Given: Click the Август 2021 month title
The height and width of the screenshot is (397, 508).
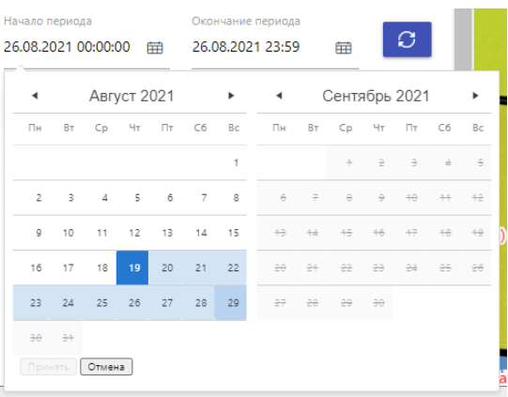Looking at the screenshot, I should tap(131, 96).
